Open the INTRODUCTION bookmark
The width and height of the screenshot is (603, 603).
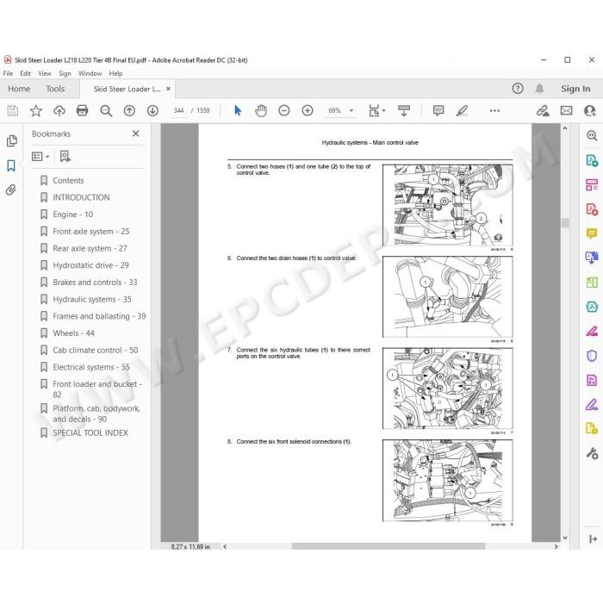coord(81,197)
